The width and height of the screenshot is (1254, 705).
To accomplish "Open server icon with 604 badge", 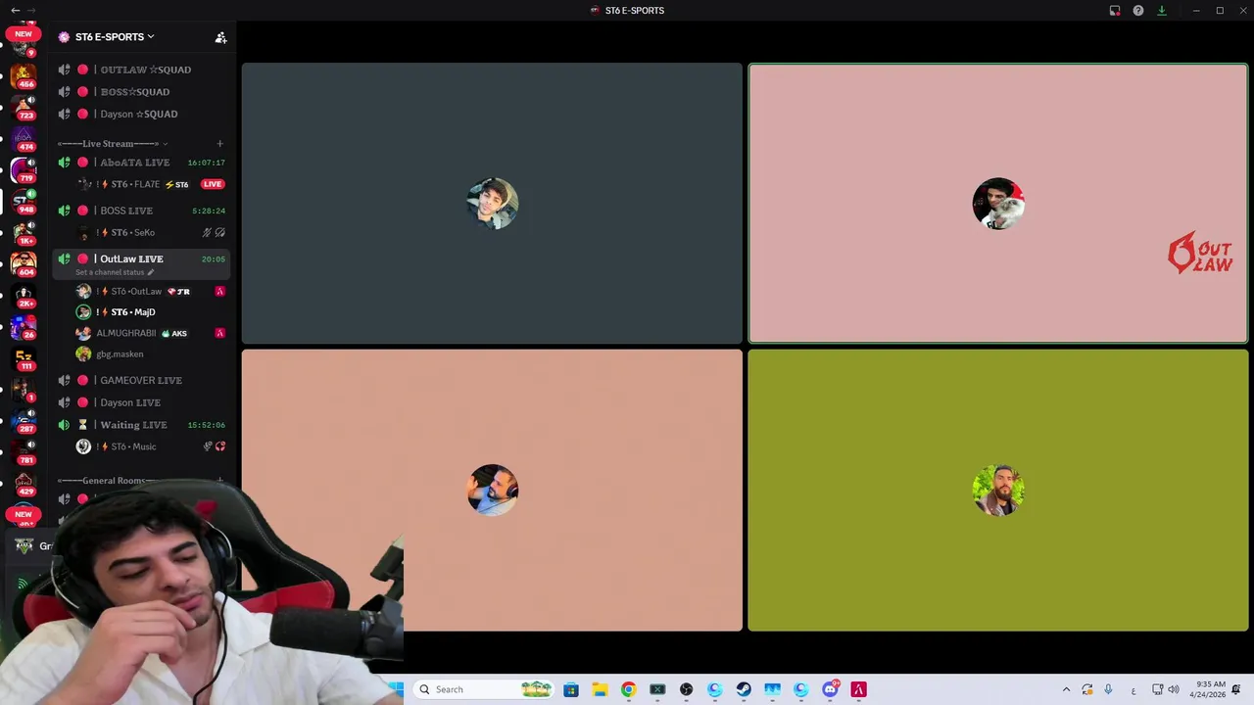I will click(24, 263).
